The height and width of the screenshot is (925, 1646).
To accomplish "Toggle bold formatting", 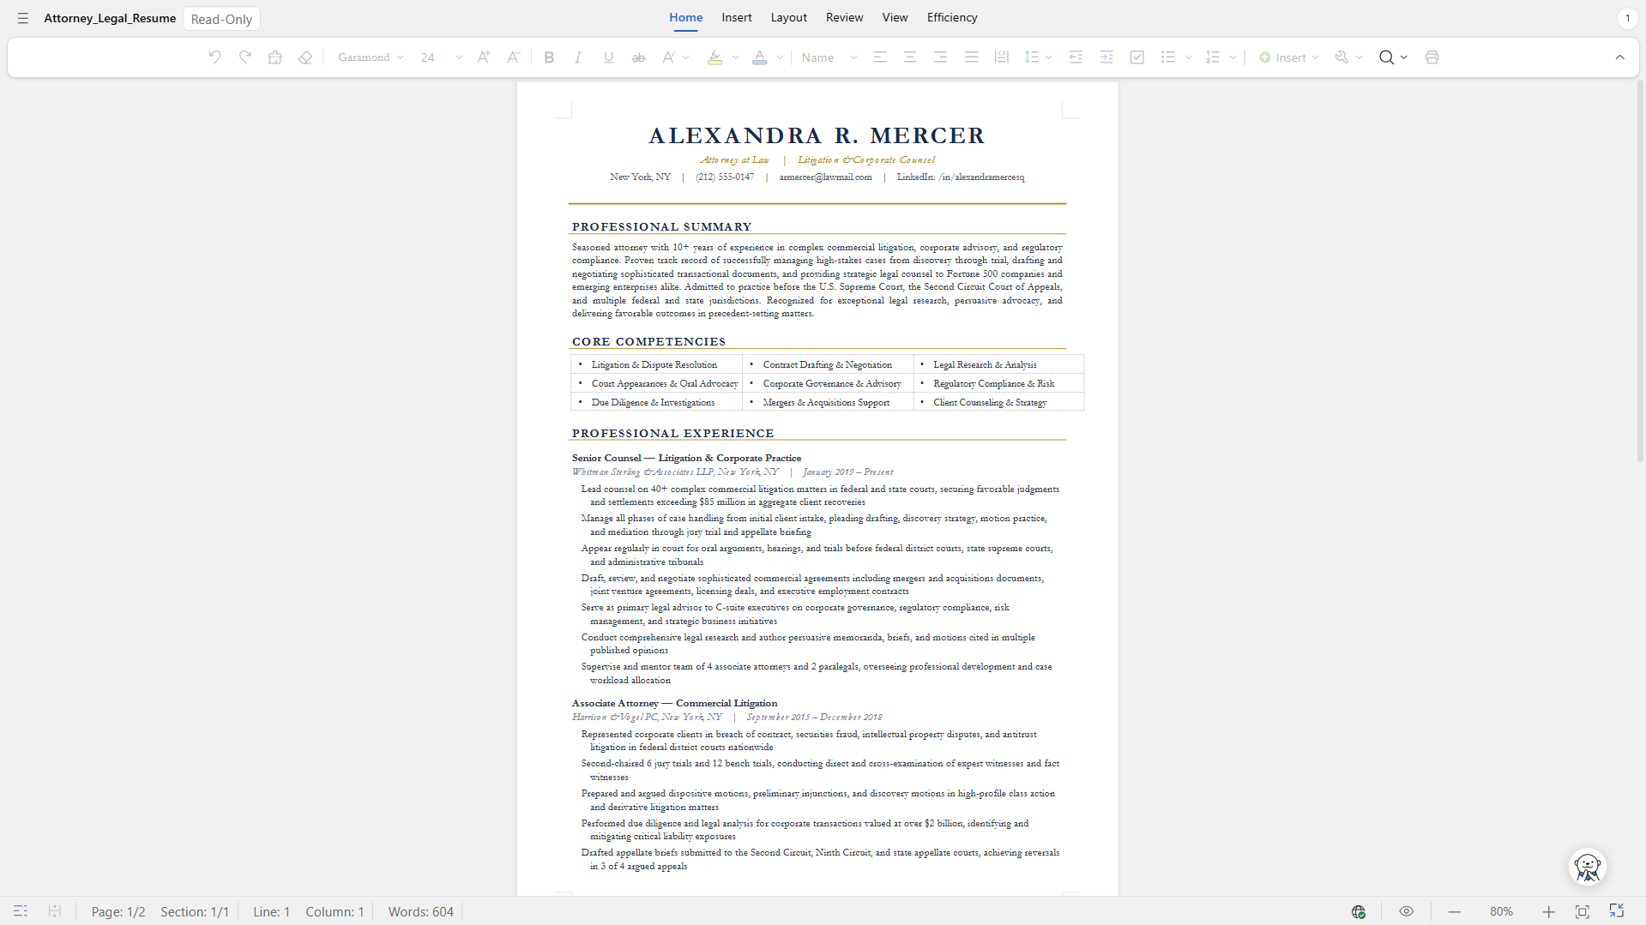I will pyautogui.click(x=549, y=57).
